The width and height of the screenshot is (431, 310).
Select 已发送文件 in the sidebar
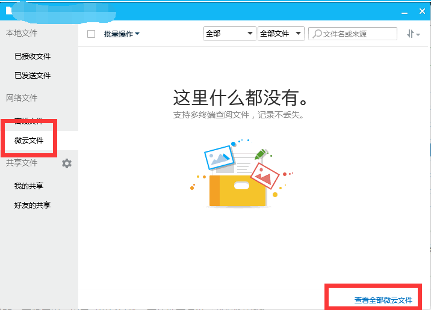(x=33, y=76)
